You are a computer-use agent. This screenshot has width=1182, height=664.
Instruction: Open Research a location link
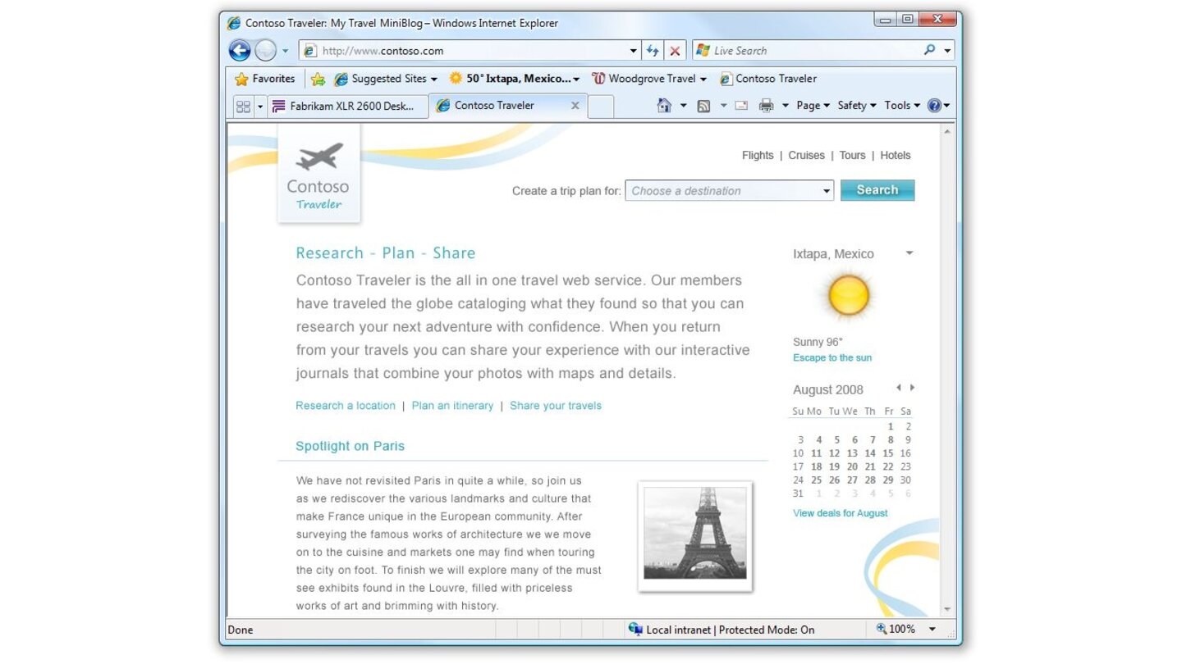pyautogui.click(x=346, y=406)
